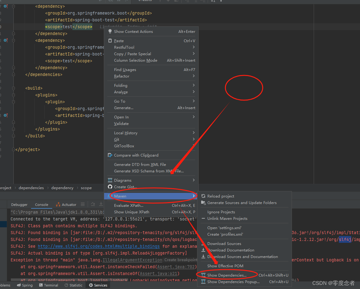Select Generate... in context menu
360x289 pixels.
[x=151, y=108]
